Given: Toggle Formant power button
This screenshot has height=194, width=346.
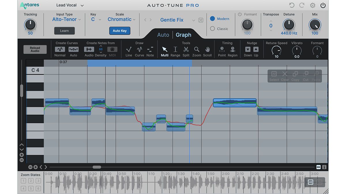Looking at the screenshot, I should [240, 14].
